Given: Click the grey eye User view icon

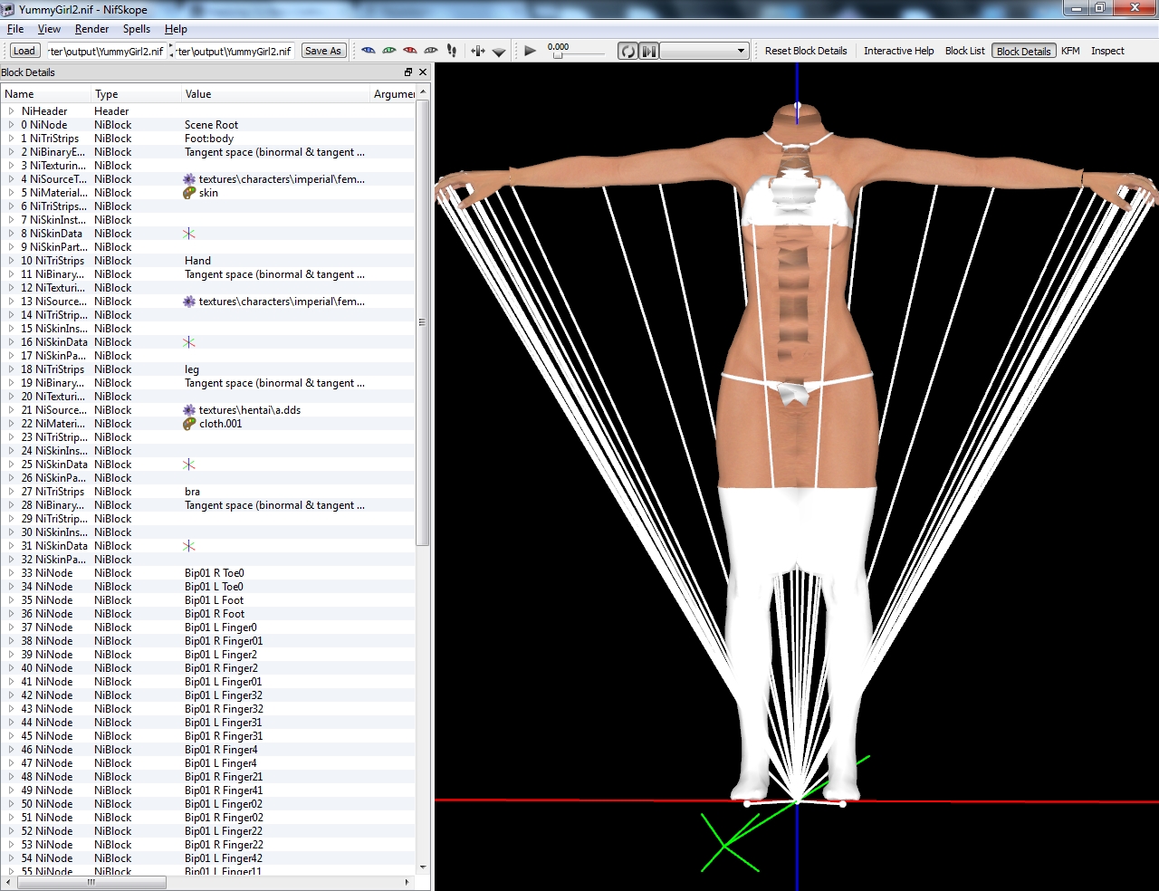Looking at the screenshot, I should tap(431, 51).
